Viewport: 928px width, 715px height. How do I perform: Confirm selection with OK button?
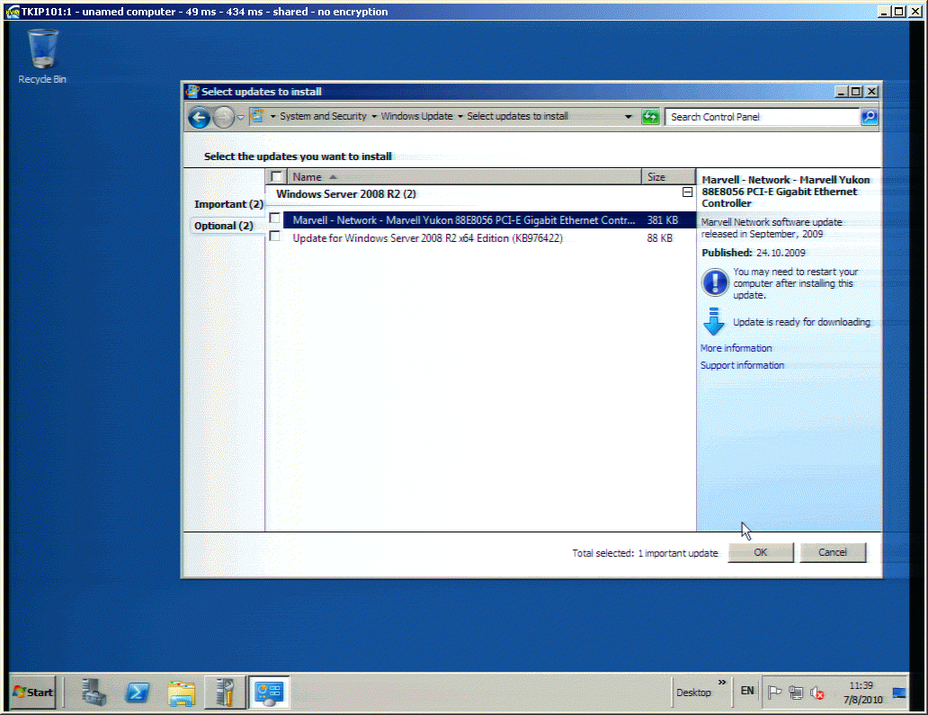pos(761,552)
